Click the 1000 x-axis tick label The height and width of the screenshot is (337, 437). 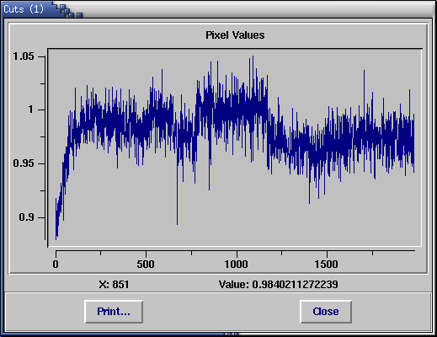coord(237,265)
